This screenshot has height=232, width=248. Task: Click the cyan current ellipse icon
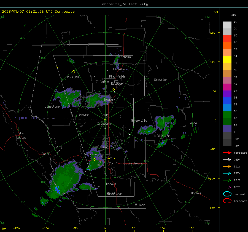tap(227, 194)
